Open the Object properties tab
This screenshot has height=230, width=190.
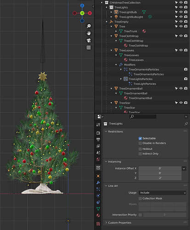98,176
